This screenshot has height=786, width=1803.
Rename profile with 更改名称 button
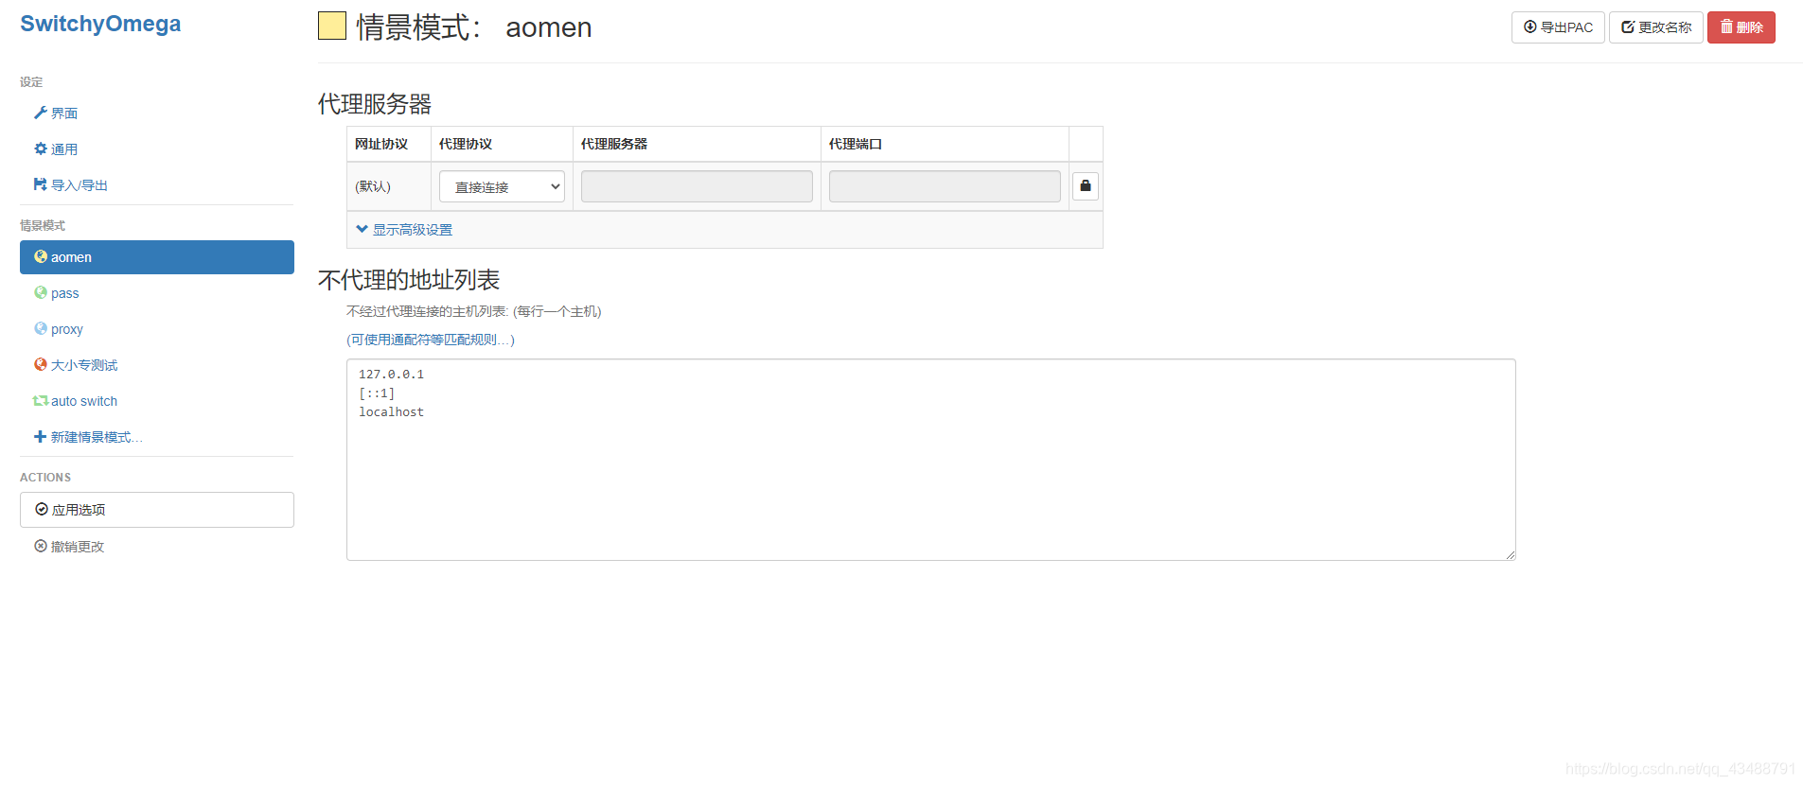pos(1656,27)
